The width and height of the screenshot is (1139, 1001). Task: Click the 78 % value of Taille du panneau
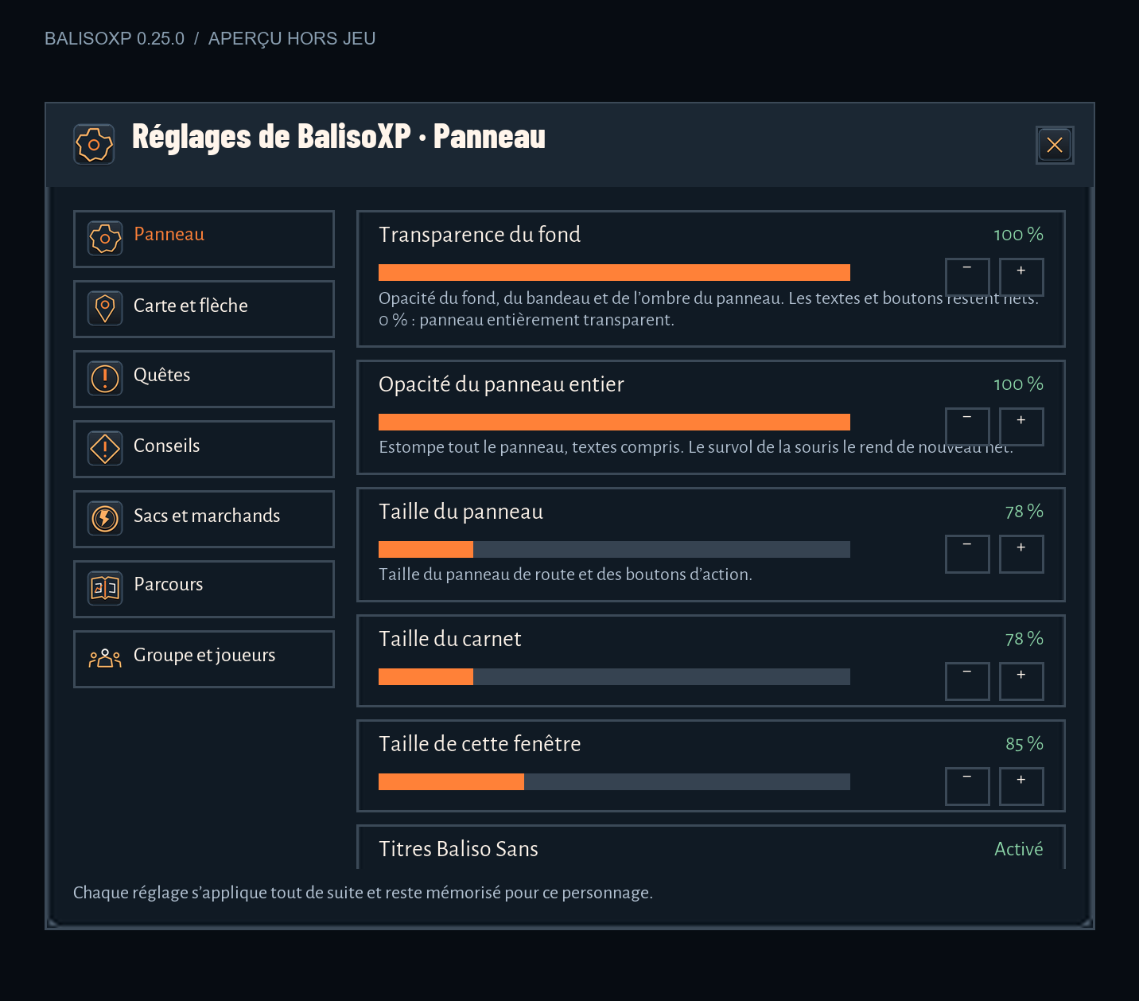pyautogui.click(x=1024, y=512)
